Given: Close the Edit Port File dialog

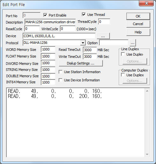Looking at the screenshot, I should click(x=146, y=3).
